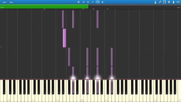Play the C2 piano key

[x=57, y=98]
